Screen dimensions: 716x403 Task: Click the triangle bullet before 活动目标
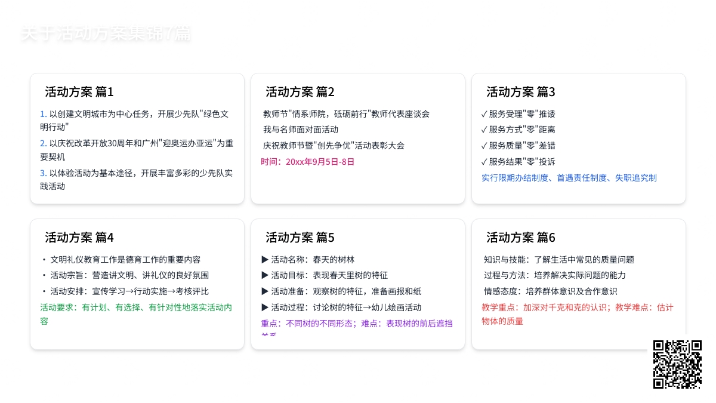point(266,275)
